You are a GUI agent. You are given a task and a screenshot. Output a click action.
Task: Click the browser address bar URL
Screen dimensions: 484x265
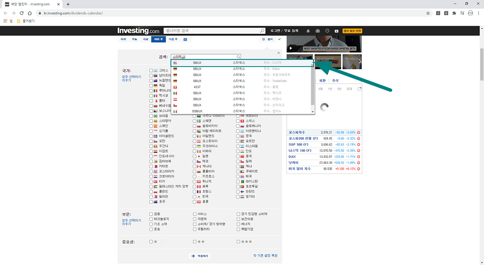(x=73, y=13)
